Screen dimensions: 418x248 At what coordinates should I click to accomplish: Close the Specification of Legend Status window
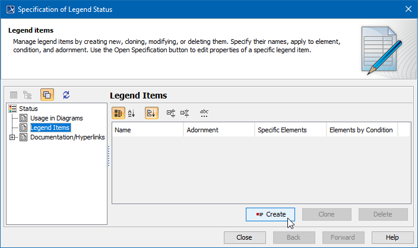[x=408, y=9]
